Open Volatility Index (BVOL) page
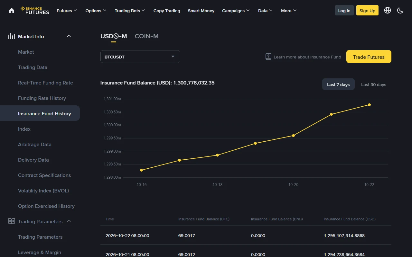Viewport: 412px width, 257px height. pyautogui.click(x=43, y=191)
